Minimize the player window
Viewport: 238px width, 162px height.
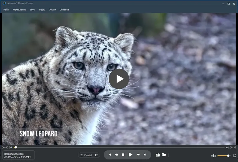[223, 4]
